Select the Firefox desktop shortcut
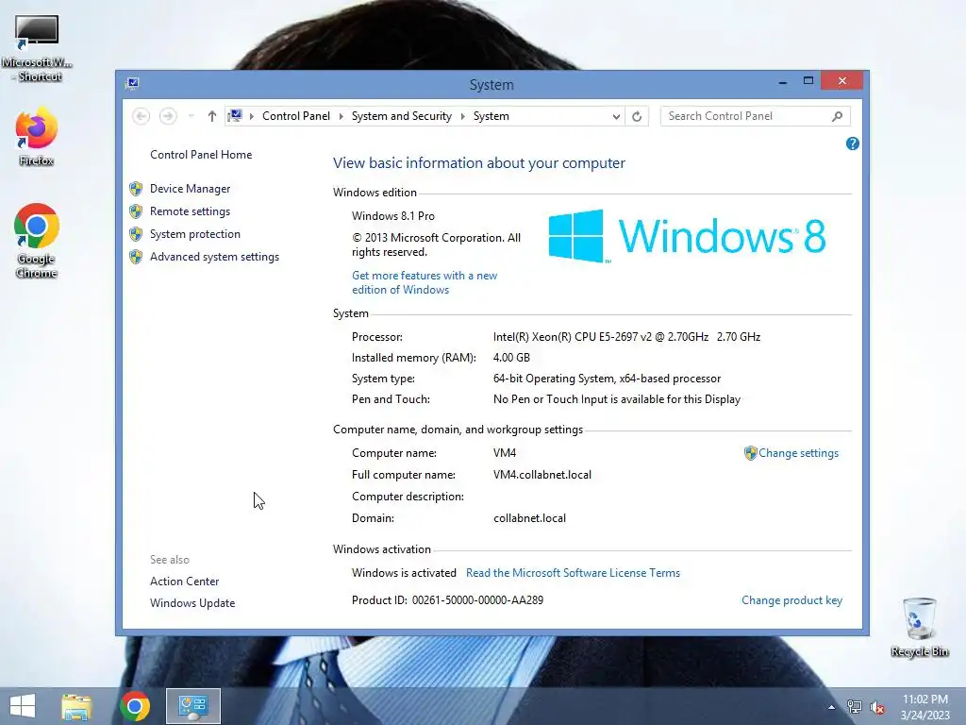This screenshot has width=966, height=725. [37, 138]
